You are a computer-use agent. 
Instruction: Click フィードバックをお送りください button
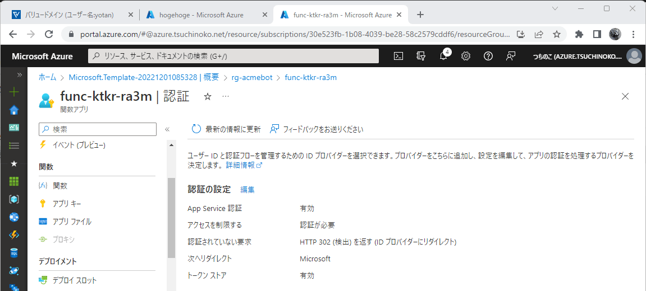coord(317,129)
